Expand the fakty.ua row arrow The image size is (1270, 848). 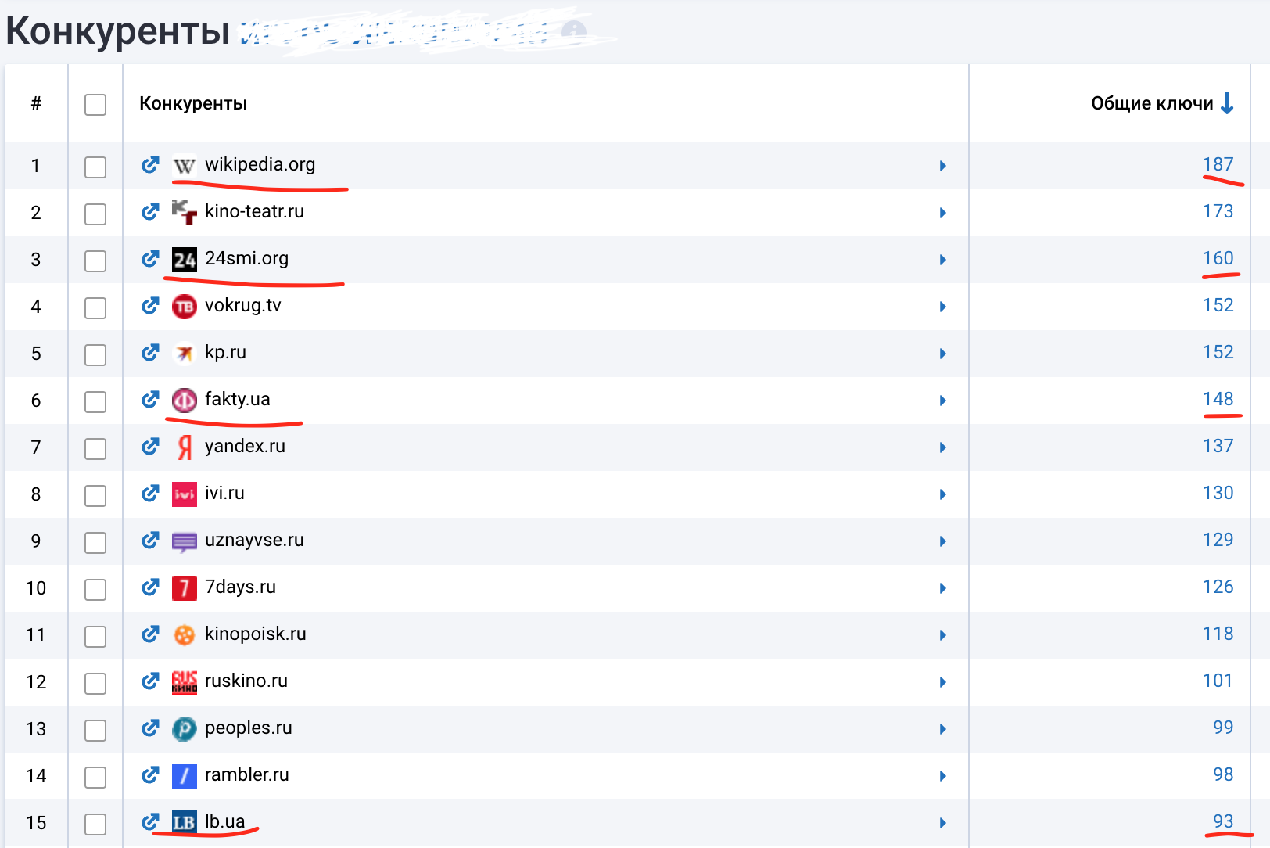pos(943,401)
